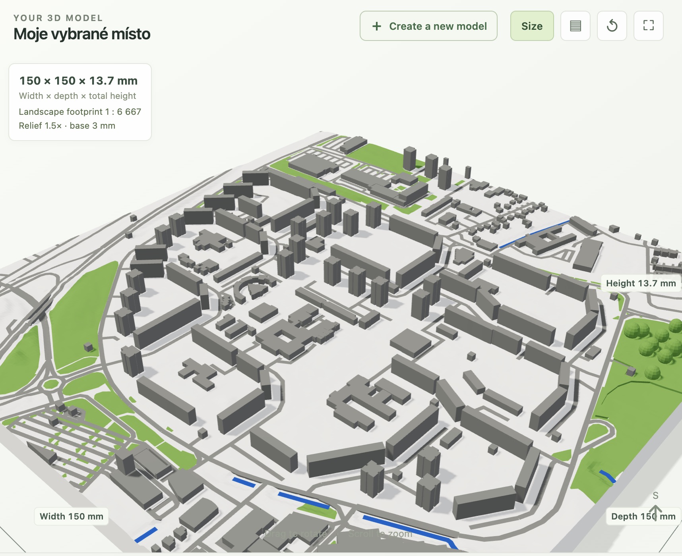Click the 'Height 13.7 mm' label
Viewport: 682px width, 556px height.
641,283
